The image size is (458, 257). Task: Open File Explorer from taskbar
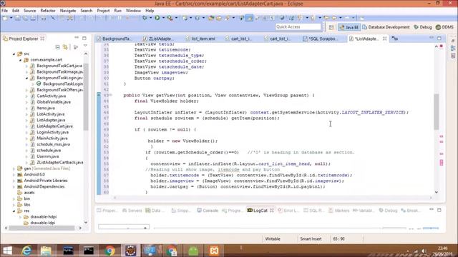[46, 251]
